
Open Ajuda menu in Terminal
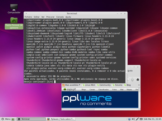click(68, 17)
